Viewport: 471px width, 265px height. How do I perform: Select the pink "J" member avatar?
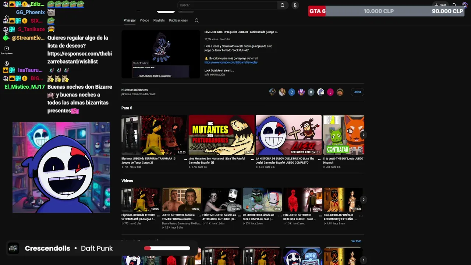[x=330, y=92]
